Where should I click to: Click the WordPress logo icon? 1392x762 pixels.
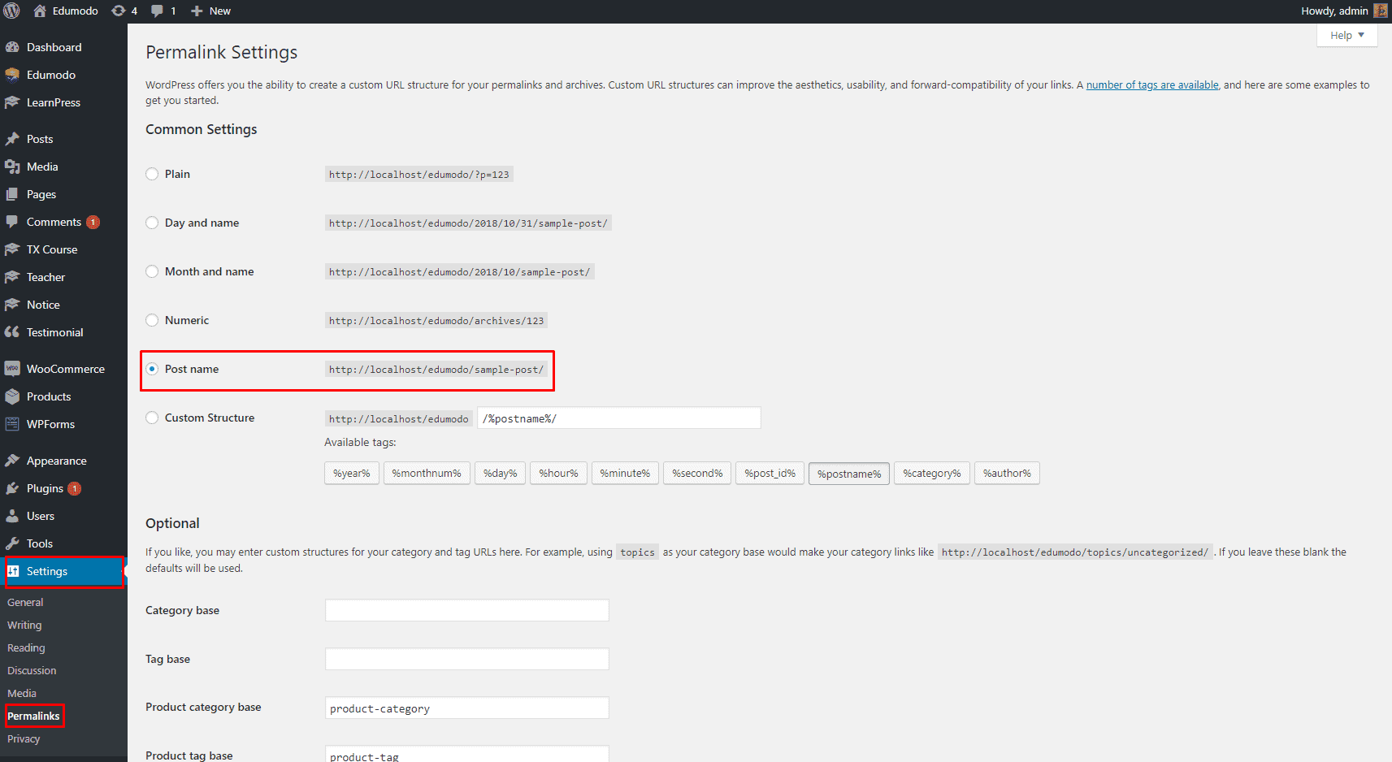[x=11, y=11]
